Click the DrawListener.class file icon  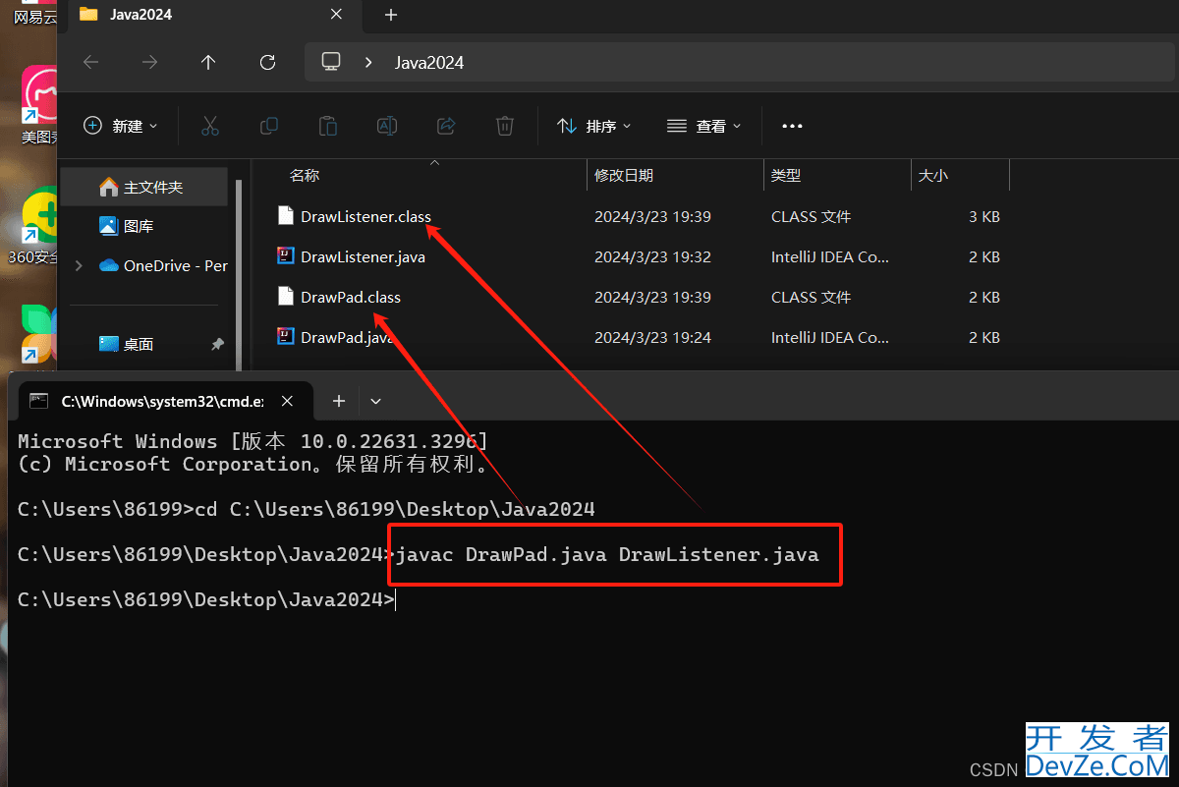point(286,216)
